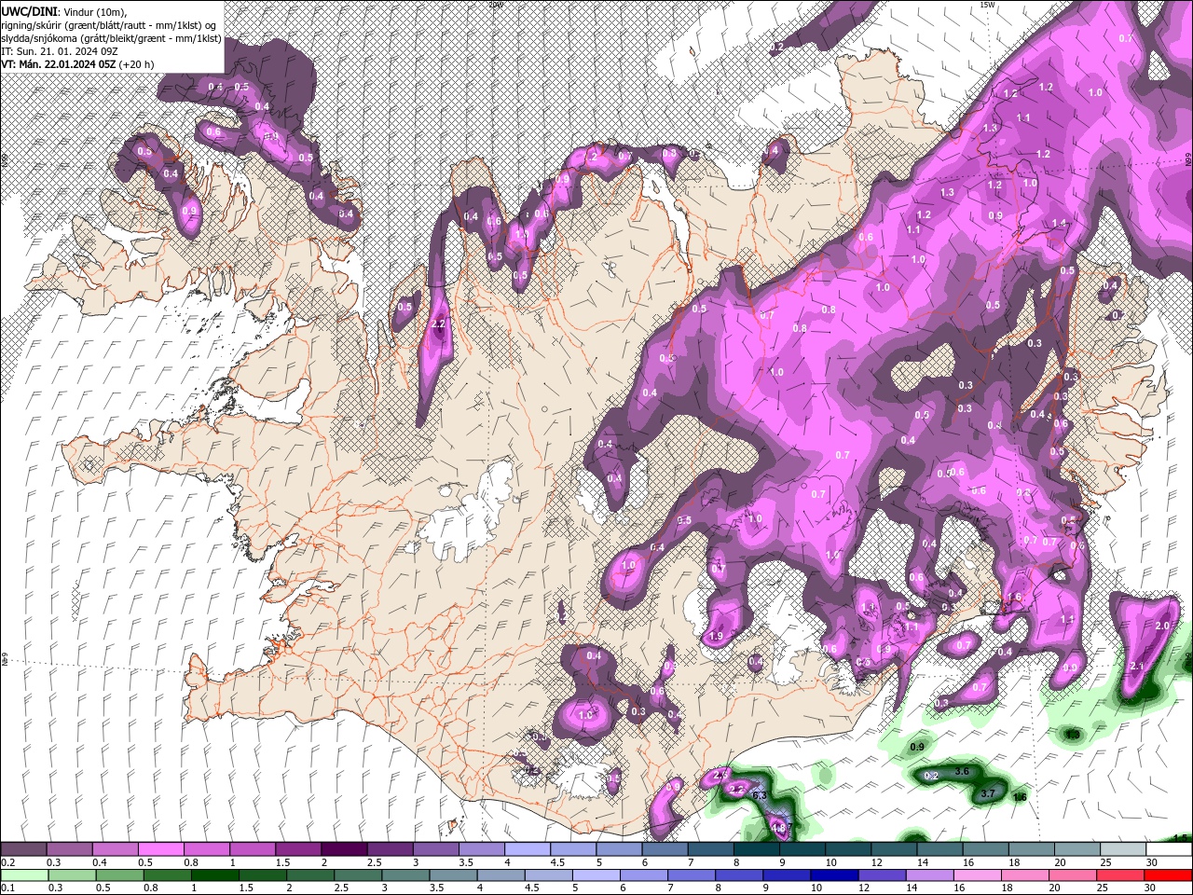Select the '1.9' snowfall value on the map

click(716, 637)
